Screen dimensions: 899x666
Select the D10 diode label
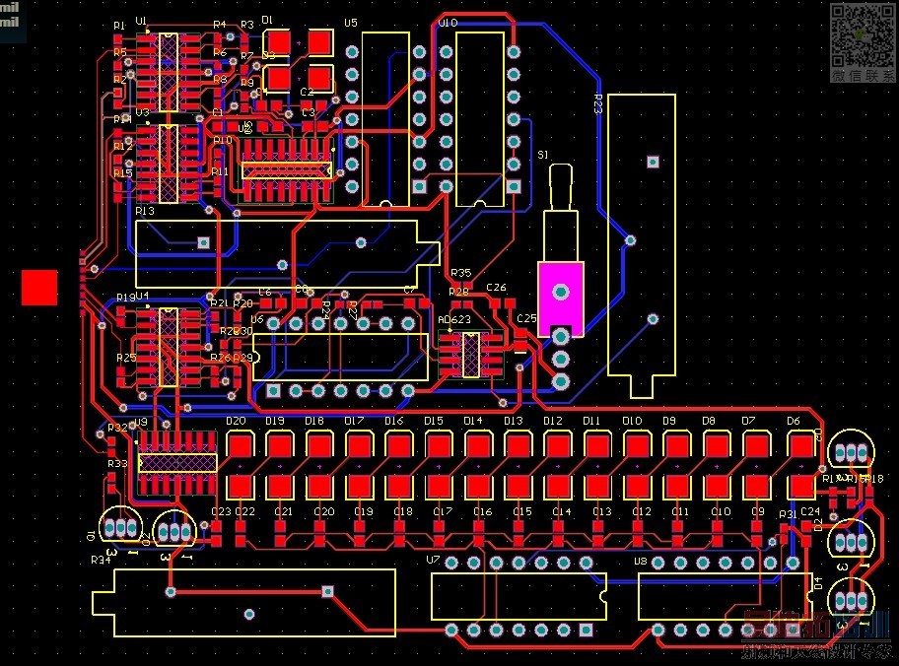(632, 421)
